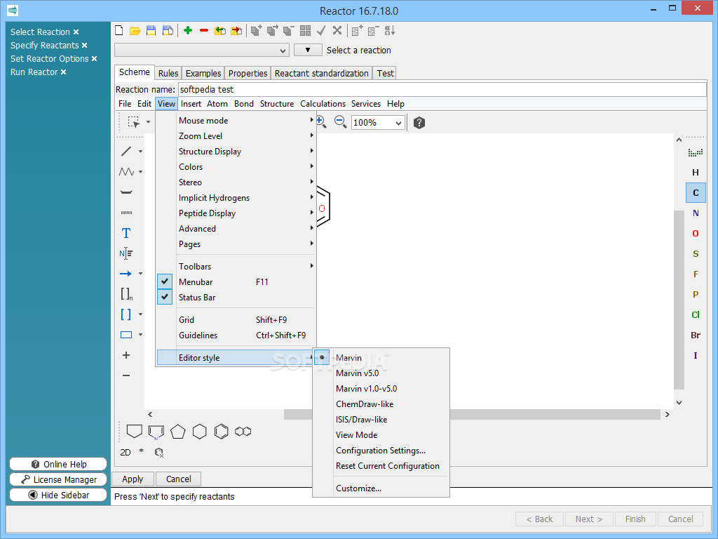Switch to the Rules tab
This screenshot has height=539, width=718.
point(168,73)
